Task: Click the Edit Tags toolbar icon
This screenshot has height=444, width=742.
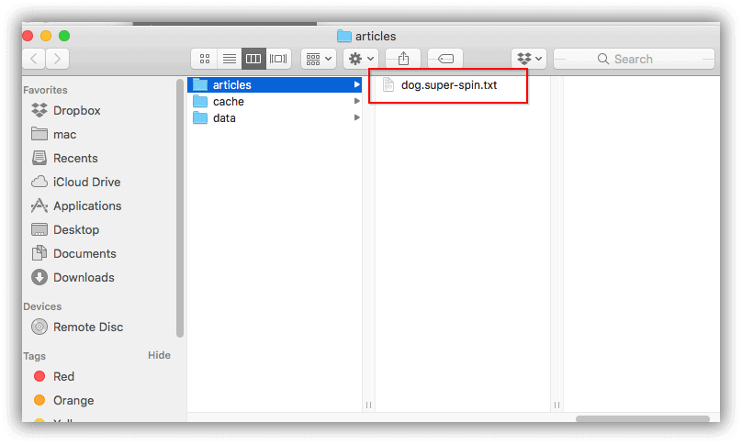Action: 445,59
